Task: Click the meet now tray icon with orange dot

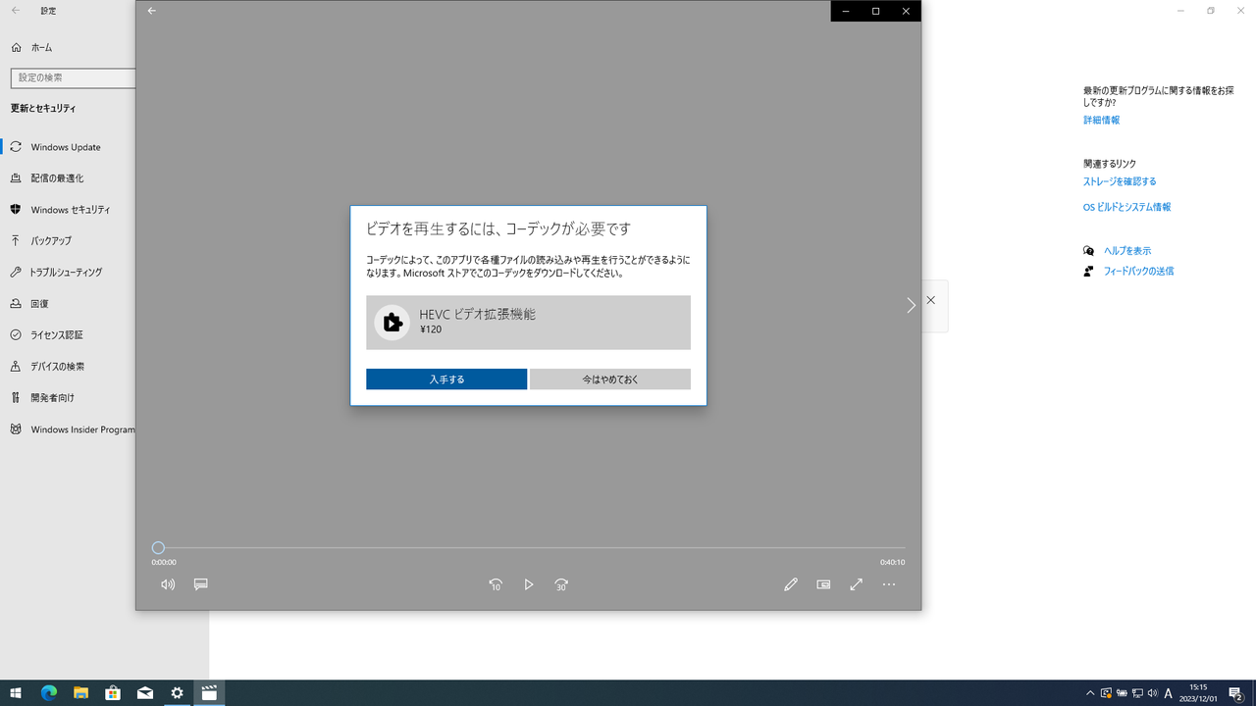Action: (x=1106, y=693)
